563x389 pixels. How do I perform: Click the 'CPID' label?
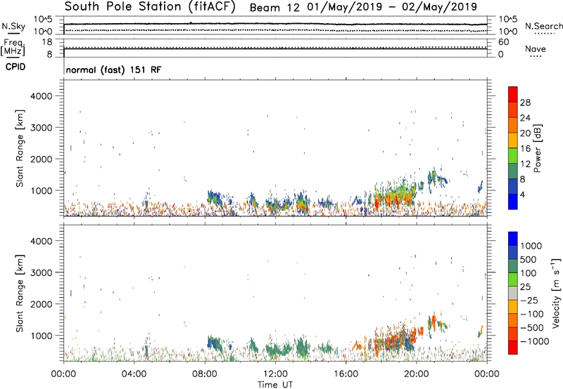(15, 67)
